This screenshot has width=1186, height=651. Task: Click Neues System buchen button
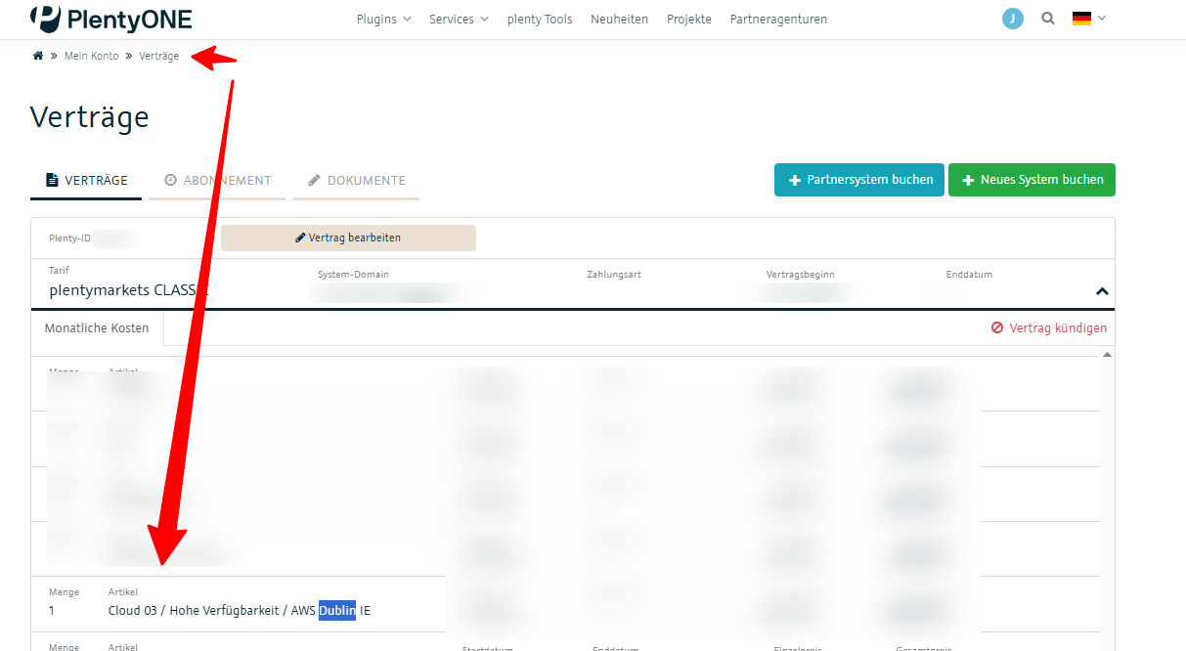(1032, 180)
